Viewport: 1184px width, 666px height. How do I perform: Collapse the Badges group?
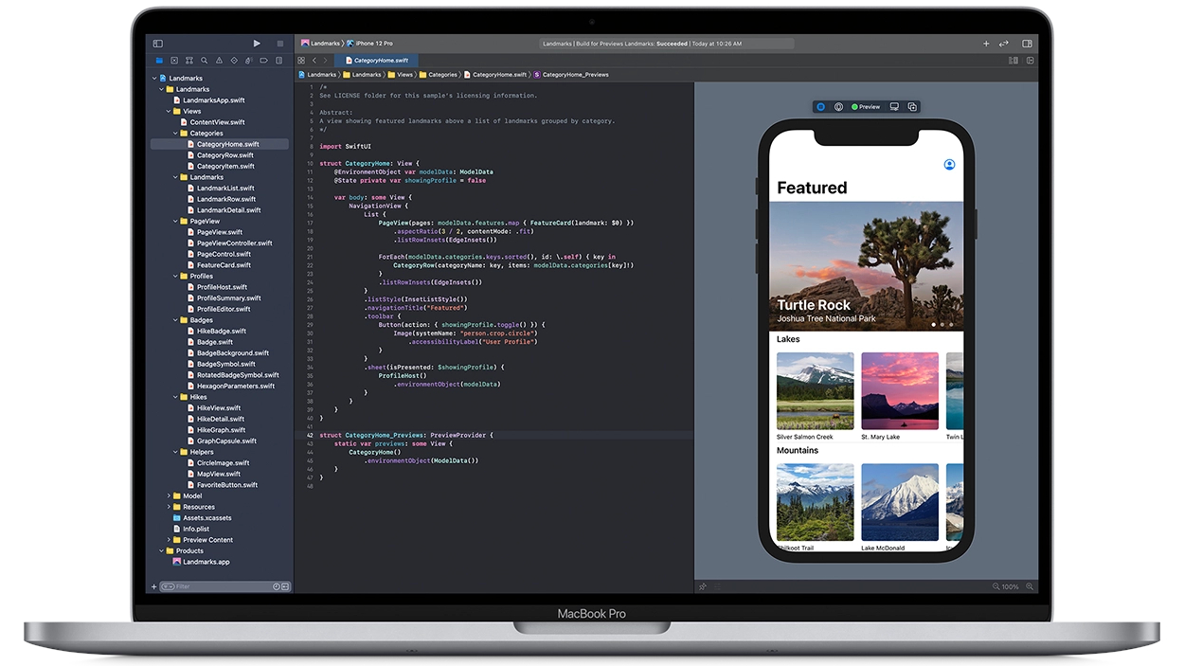click(x=176, y=320)
